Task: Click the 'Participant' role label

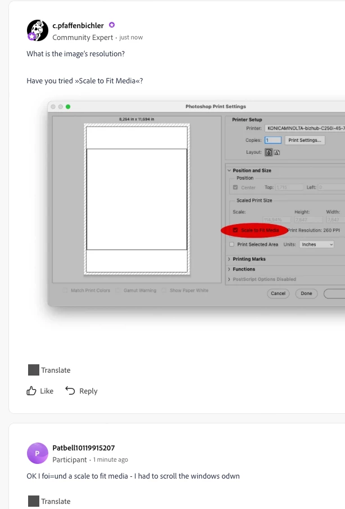Action: [x=70, y=459]
